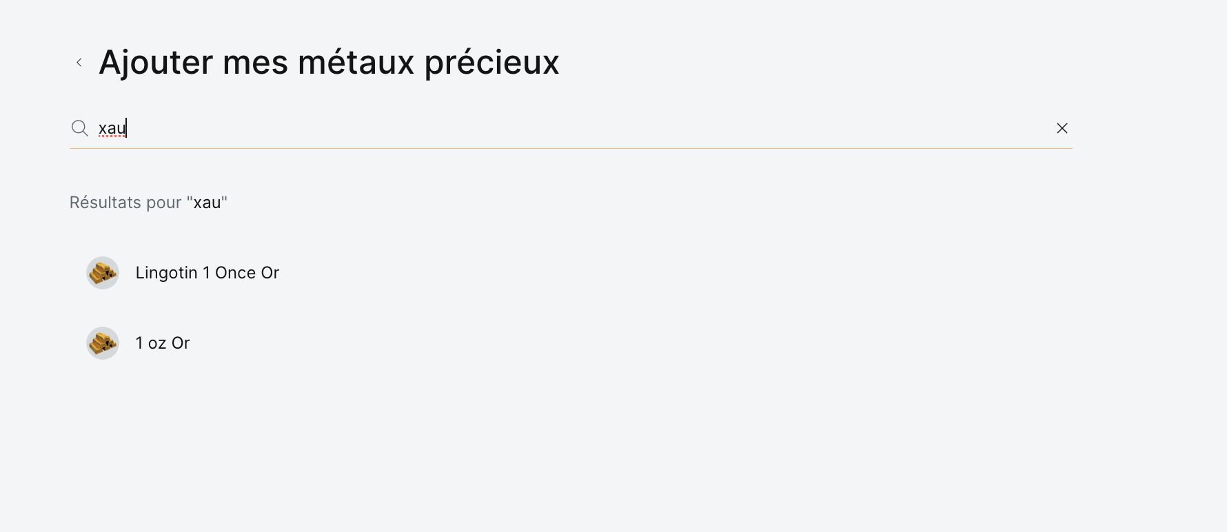Screen dimensions: 1227x532
Task: Select the "1 oz Or" result
Action: pos(163,343)
